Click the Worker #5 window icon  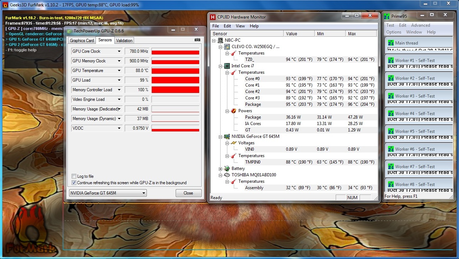coord(391,131)
